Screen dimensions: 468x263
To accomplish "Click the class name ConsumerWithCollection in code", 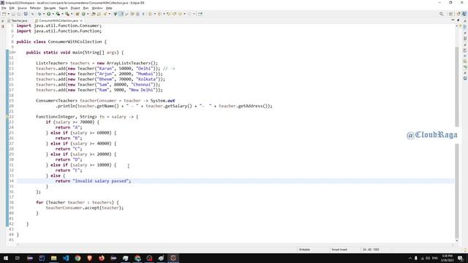I will pyautogui.click(x=75, y=42).
